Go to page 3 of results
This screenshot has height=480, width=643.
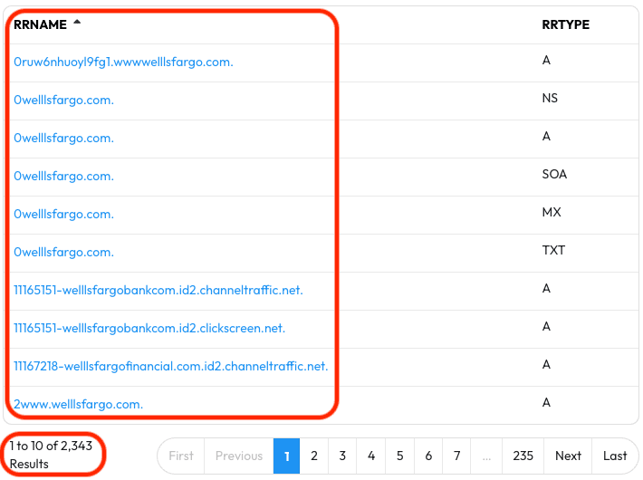(342, 456)
